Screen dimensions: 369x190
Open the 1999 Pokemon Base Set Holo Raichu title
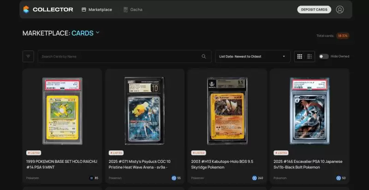pyautogui.click(x=62, y=164)
